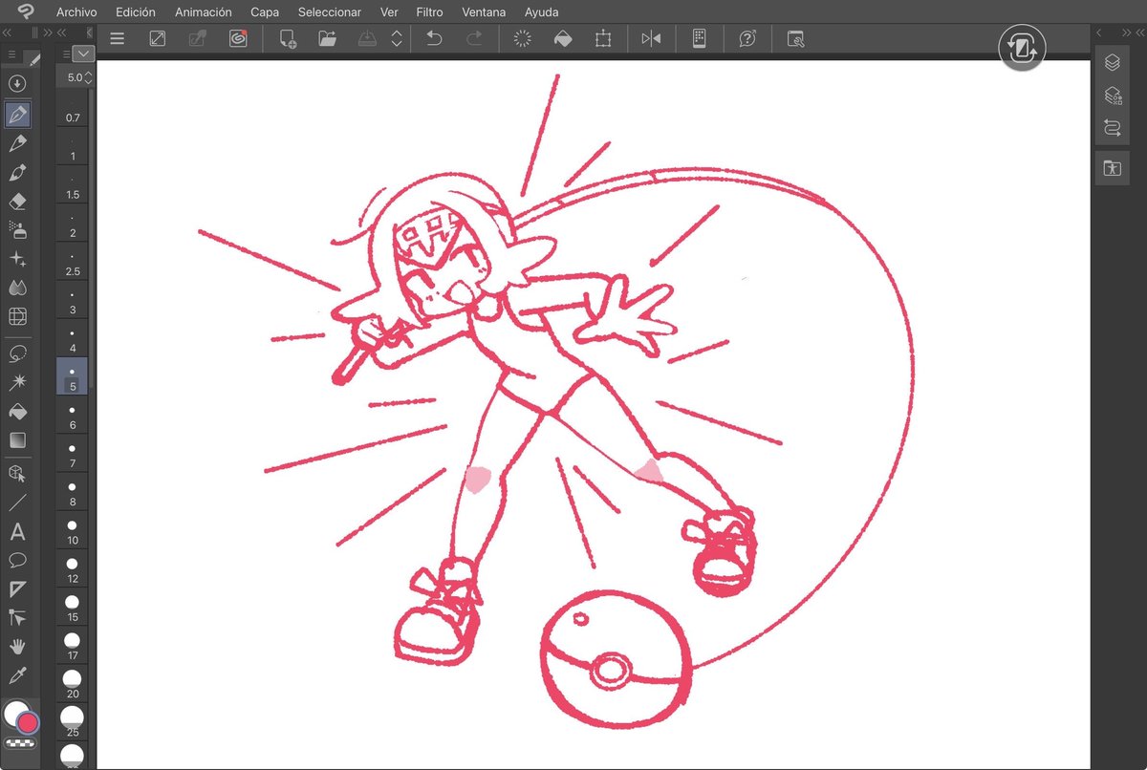Click the Scale/Rotate transform icon

603,39
